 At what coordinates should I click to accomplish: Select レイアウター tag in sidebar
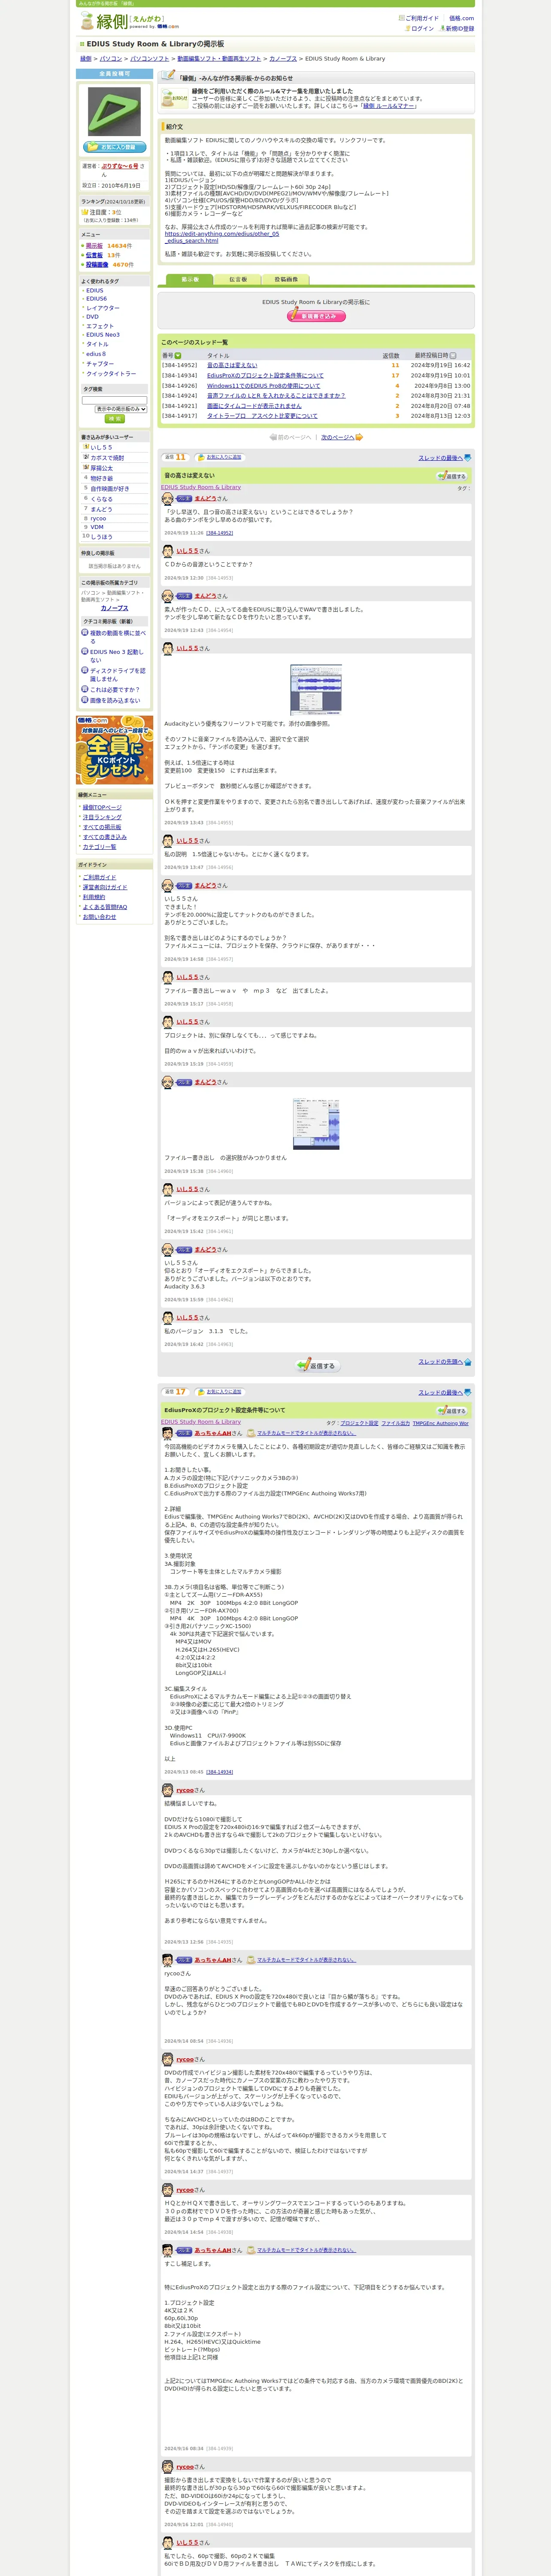[102, 308]
